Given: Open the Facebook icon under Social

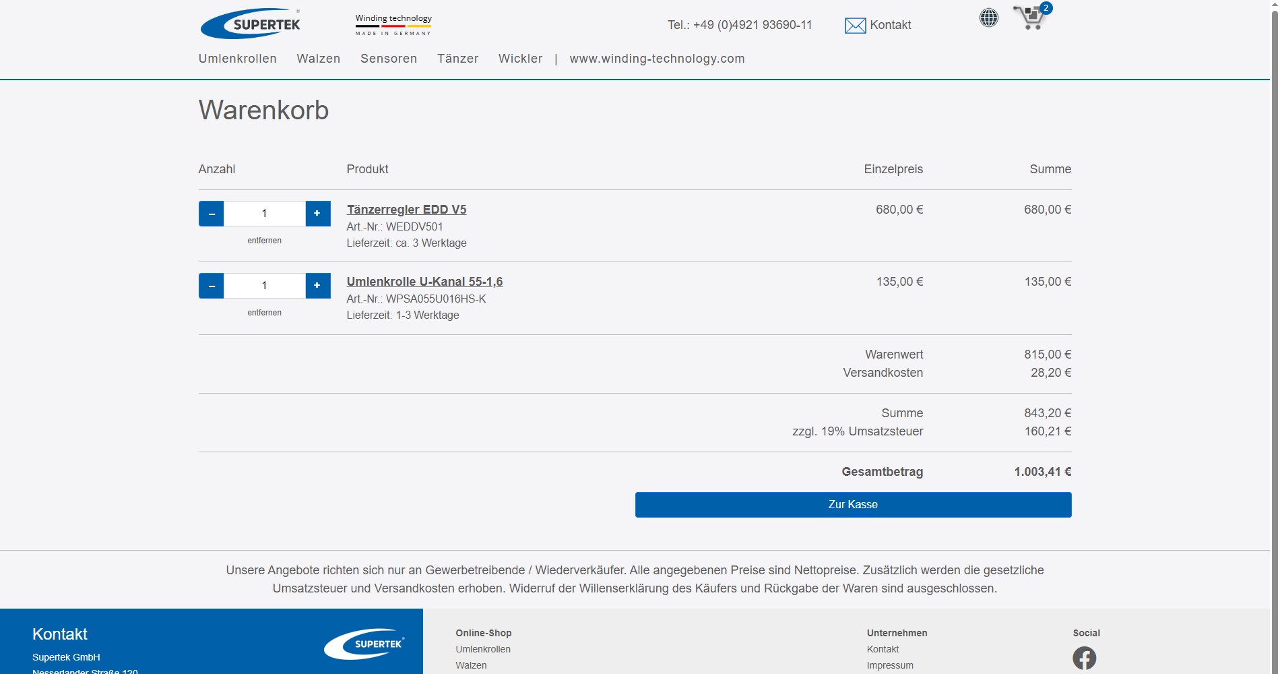Looking at the screenshot, I should tap(1085, 657).
